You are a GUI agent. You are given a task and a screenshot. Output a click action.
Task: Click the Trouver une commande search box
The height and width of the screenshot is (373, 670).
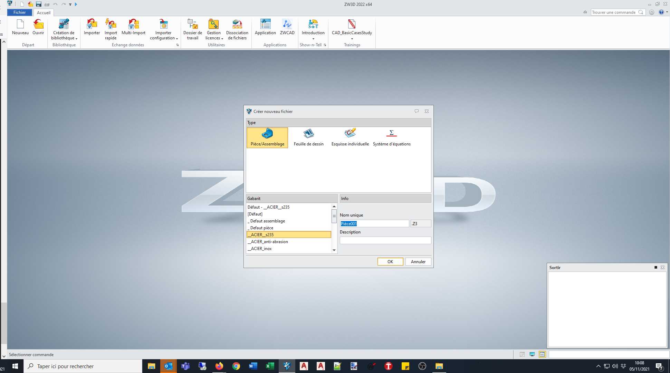618,12
